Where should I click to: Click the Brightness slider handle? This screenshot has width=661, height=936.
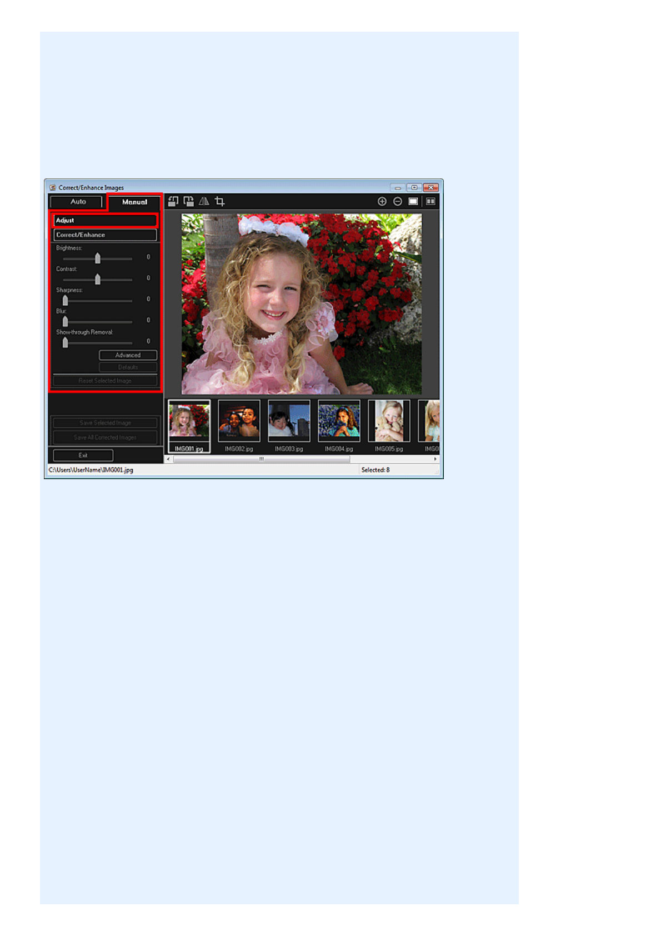point(98,258)
